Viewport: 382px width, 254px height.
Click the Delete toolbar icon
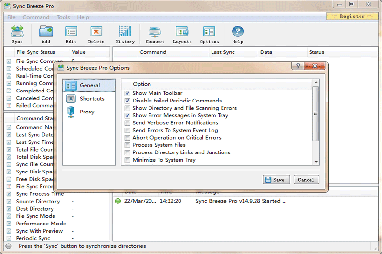[96, 31]
